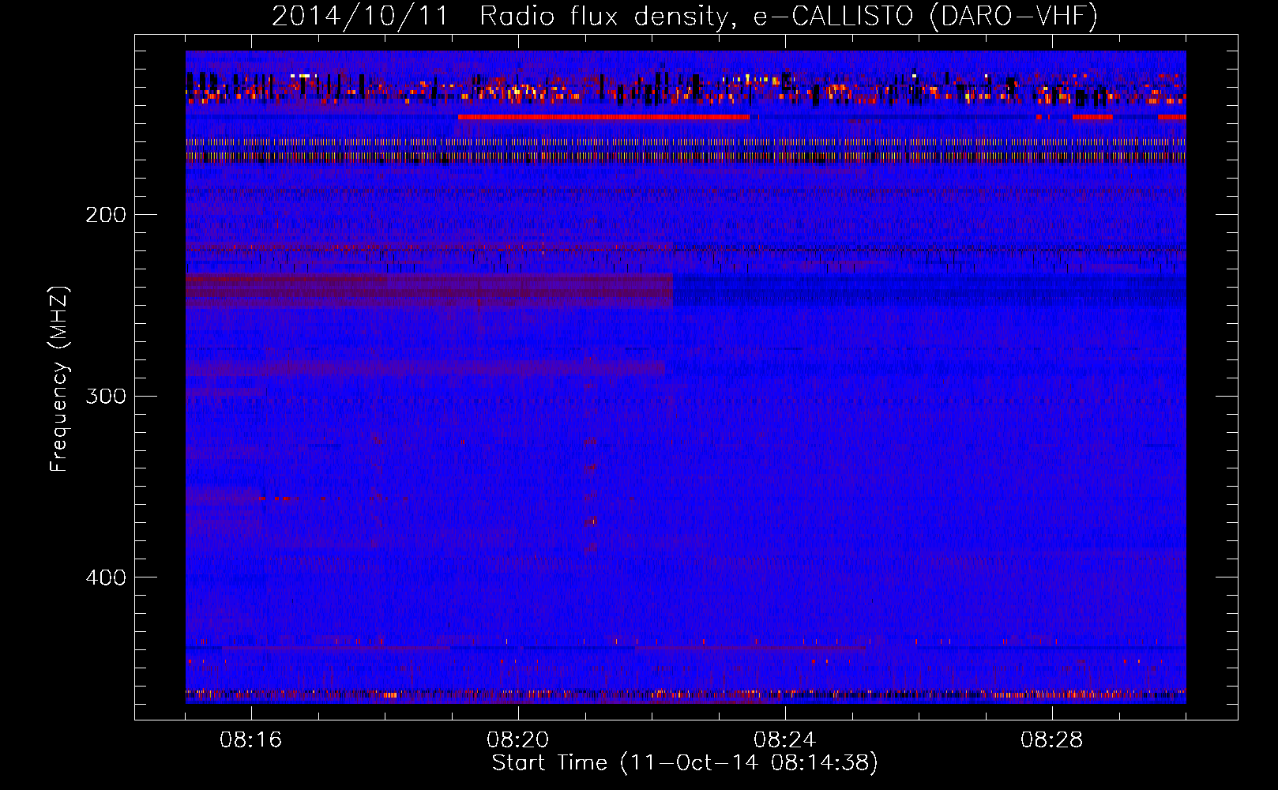Click the plot title 'Radio flux density, e-CALLISTO (DARO-VHF)'
This screenshot has height=790, width=1278.
[x=788, y=16]
